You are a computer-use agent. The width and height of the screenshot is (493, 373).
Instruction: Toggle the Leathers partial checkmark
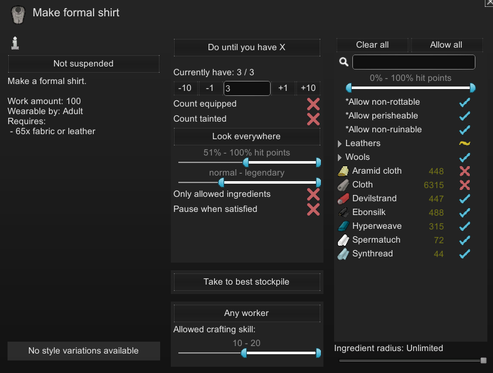465,144
